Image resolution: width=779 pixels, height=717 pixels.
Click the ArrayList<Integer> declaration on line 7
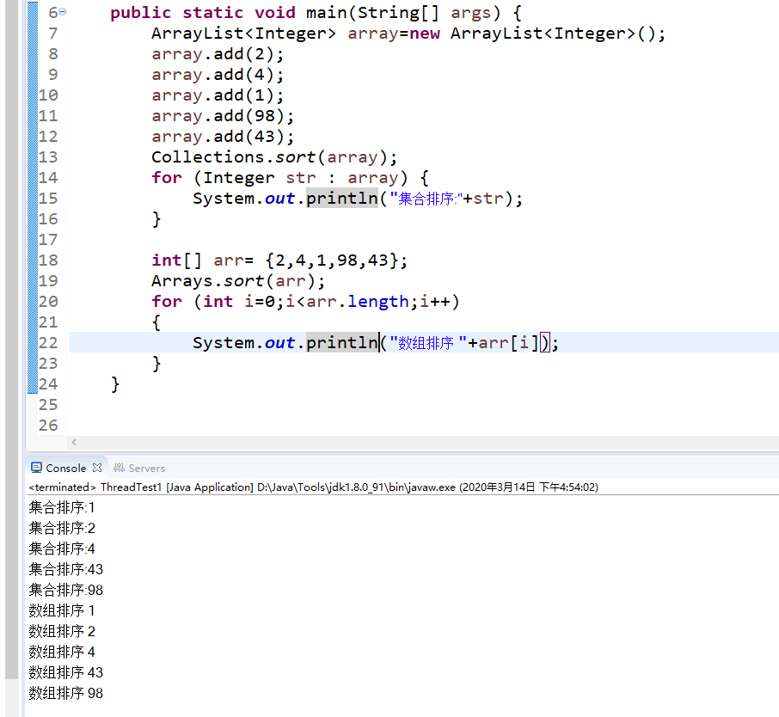pyautogui.click(x=408, y=34)
